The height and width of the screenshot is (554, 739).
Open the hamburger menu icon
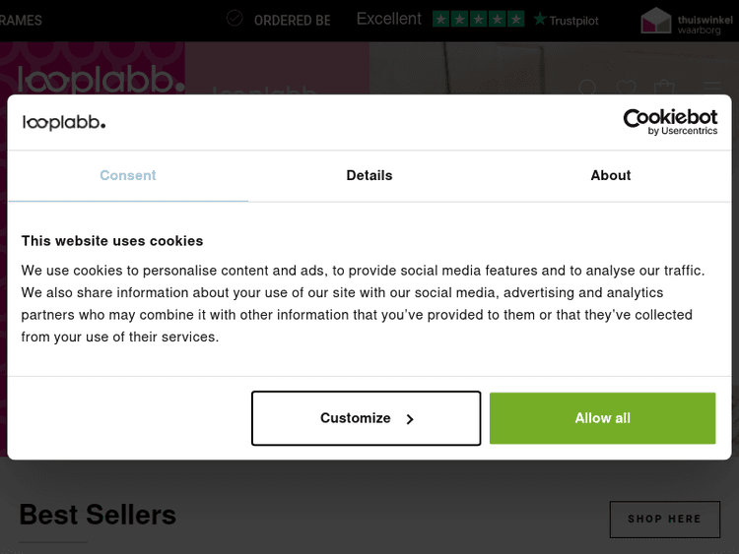click(712, 89)
